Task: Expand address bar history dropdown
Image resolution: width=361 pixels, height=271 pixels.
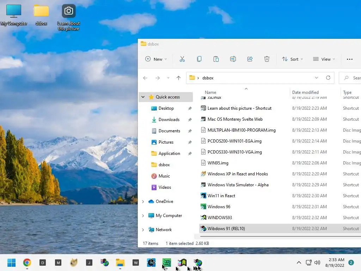Action: 317,78
